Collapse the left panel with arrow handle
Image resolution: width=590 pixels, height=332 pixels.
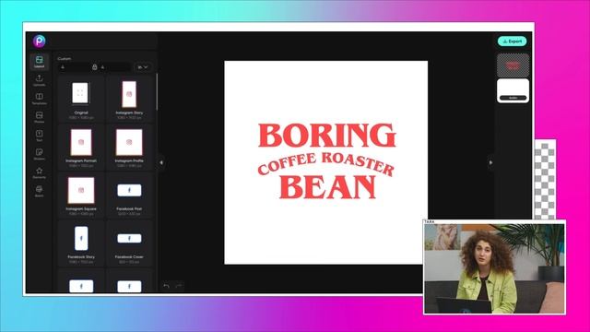point(161,162)
